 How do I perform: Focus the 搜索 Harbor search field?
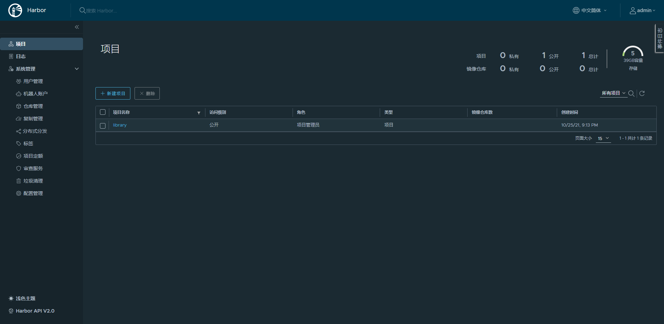[102, 11]
